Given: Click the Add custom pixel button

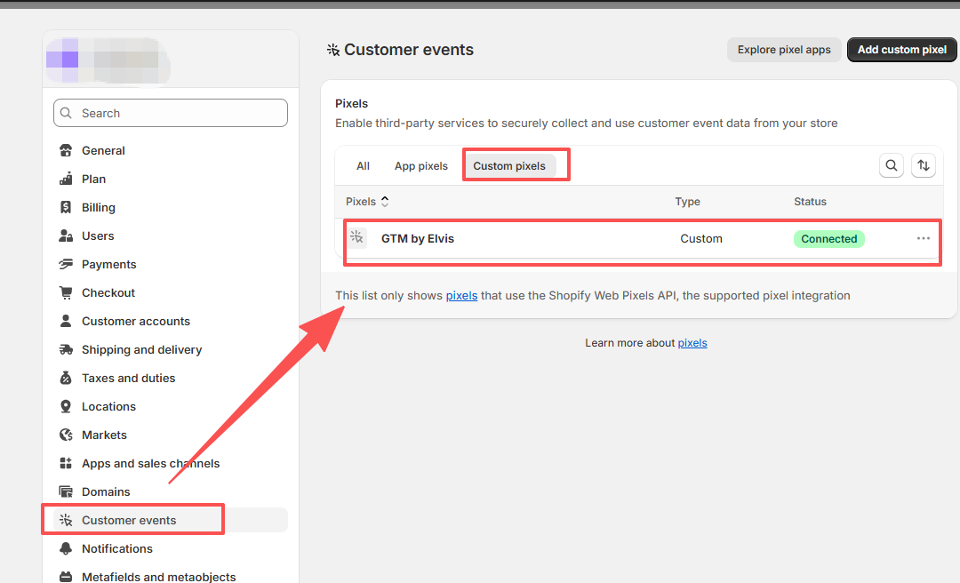Looking at the screenshot, I should (901, 50).
